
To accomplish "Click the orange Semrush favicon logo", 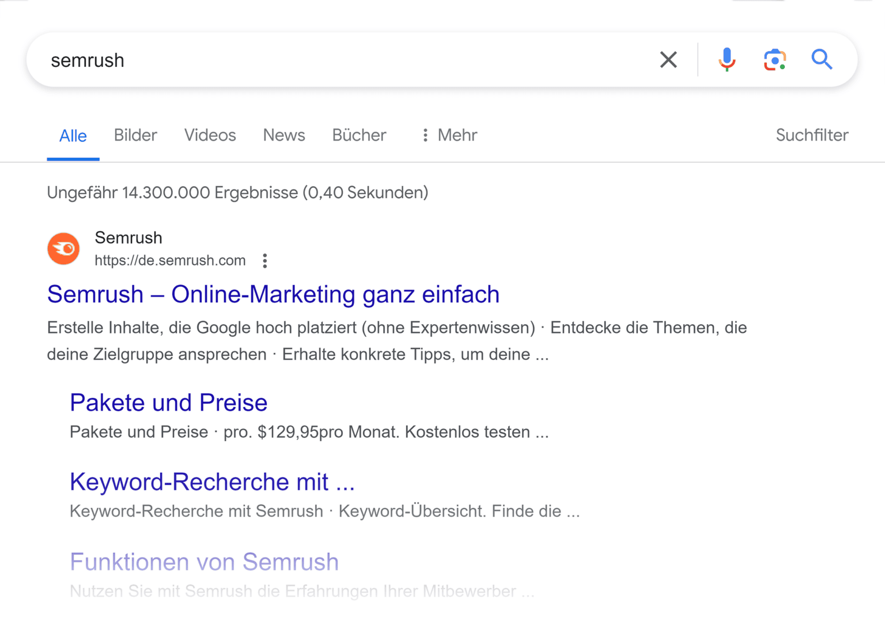I will pos(63,249).
